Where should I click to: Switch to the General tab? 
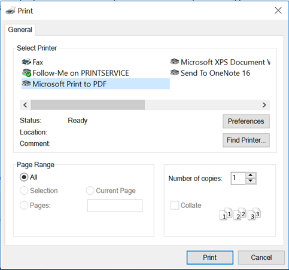20,30
